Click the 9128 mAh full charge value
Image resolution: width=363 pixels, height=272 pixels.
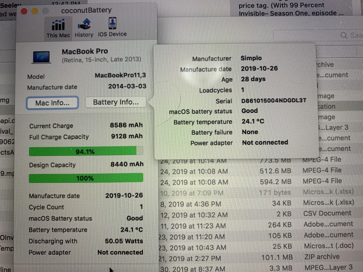pos(127,136)
